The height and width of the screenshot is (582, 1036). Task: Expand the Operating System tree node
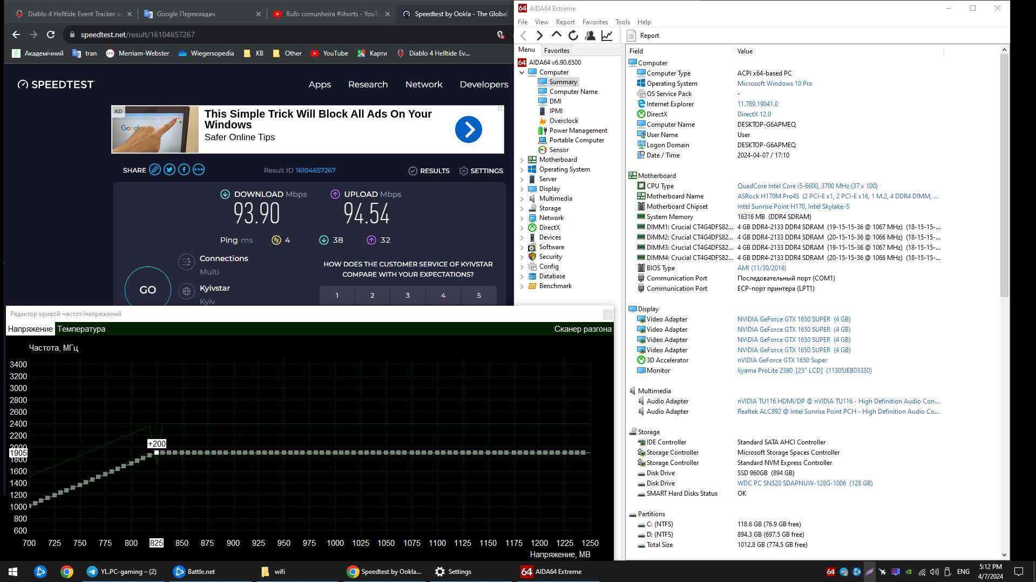coord(522,169)
